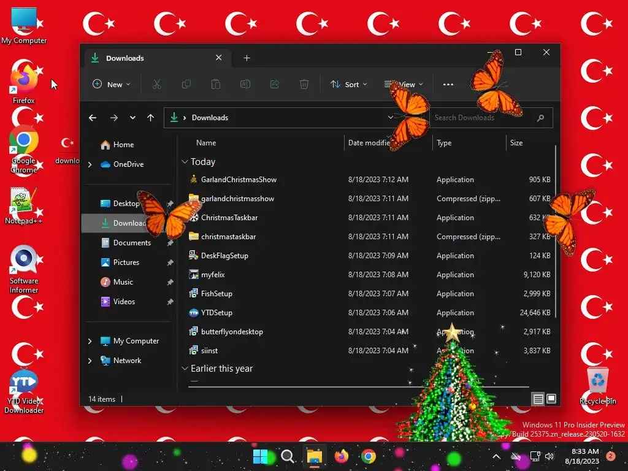Image resolution: width=628 pixels, height=471 pixels.
Task: Open clock and date in taskbar
Action: click(582, 456)
